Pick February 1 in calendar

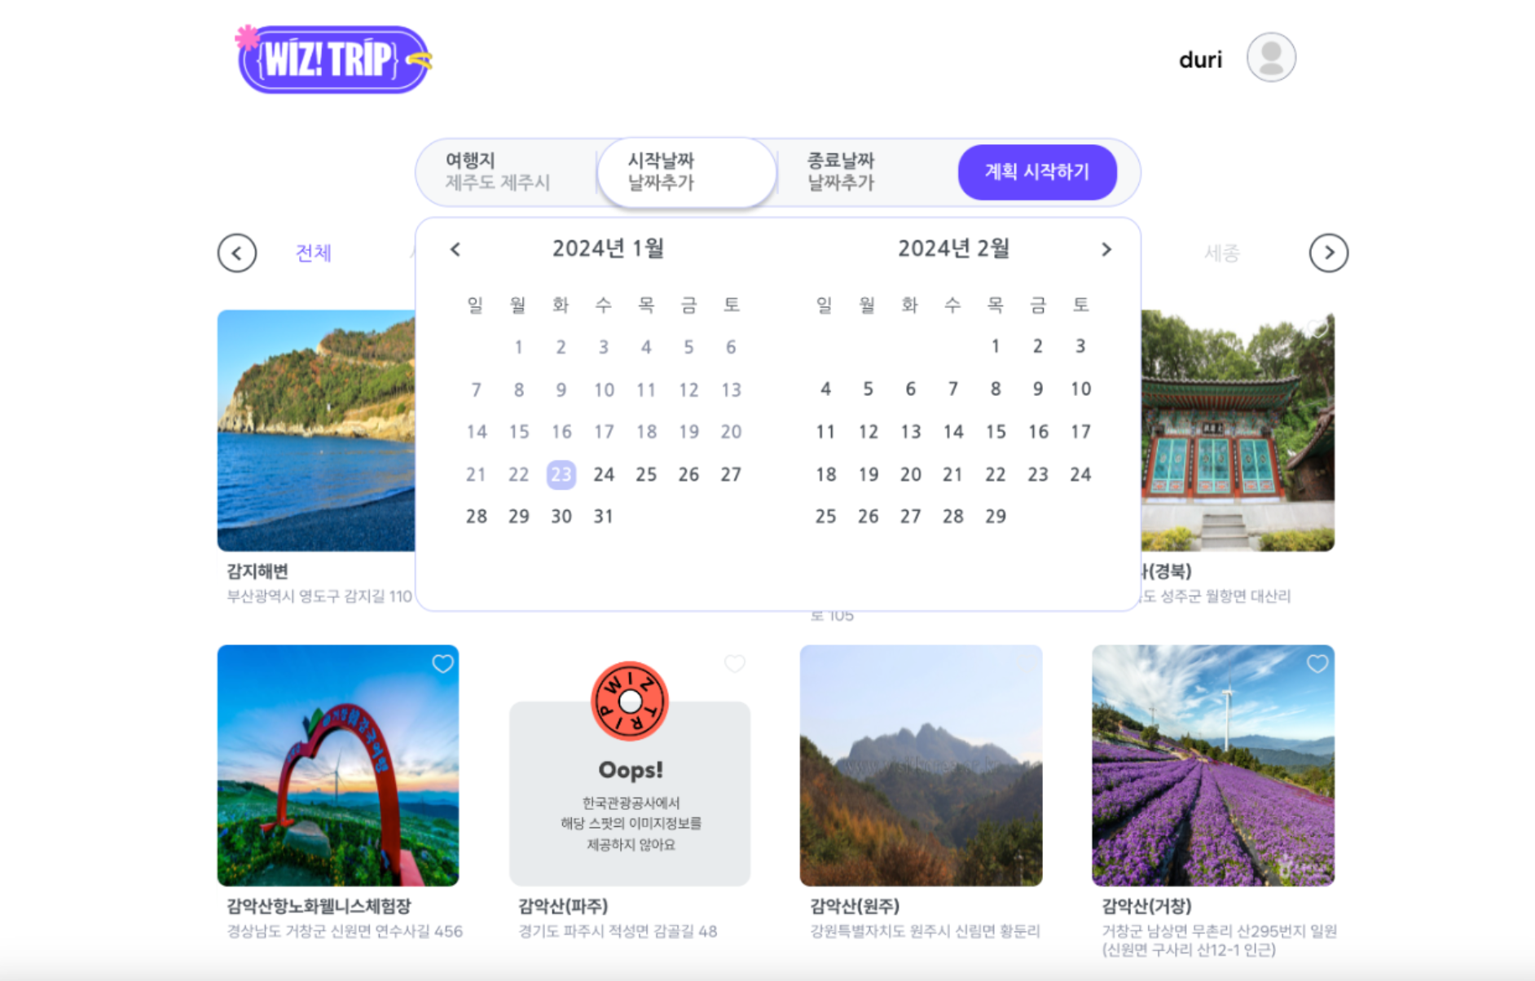point(995,346)
